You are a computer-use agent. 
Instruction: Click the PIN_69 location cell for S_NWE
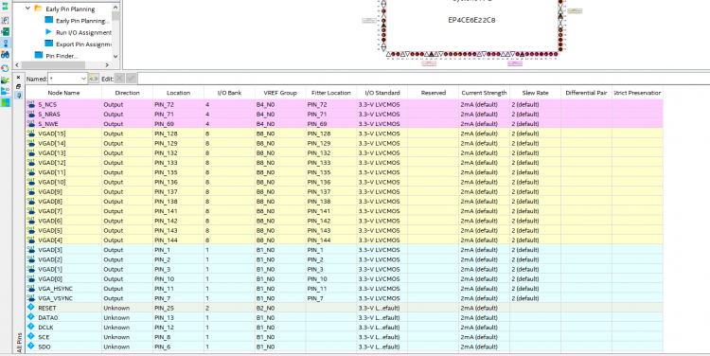pos(178,124)
